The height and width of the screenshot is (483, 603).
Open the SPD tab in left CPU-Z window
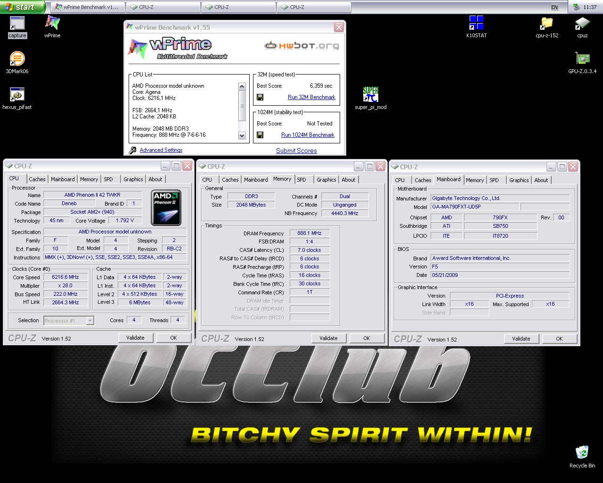[108, 179]
